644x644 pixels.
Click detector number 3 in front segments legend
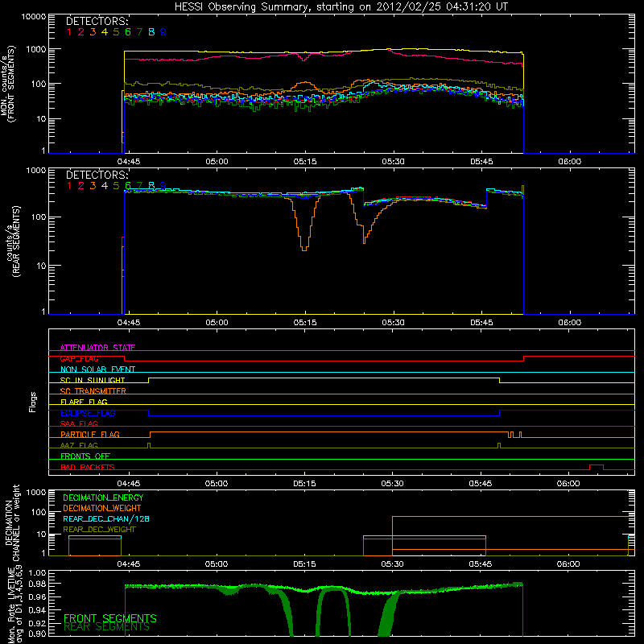tap(93, 32)
